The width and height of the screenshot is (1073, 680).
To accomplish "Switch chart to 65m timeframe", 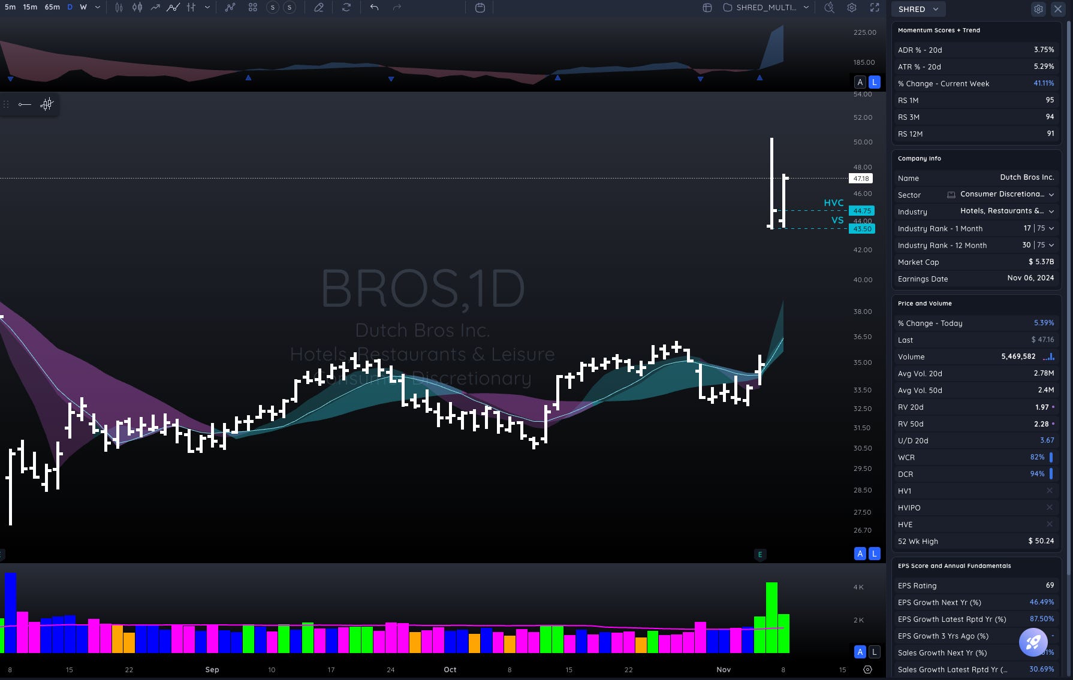I will coord(52,7).
